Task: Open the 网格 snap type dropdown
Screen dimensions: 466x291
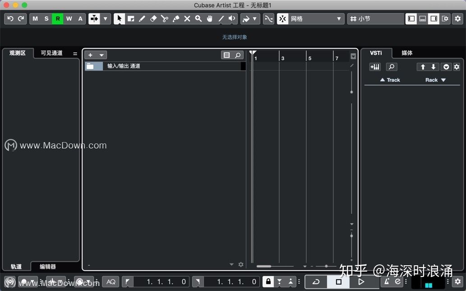Action: coord(316,19)
